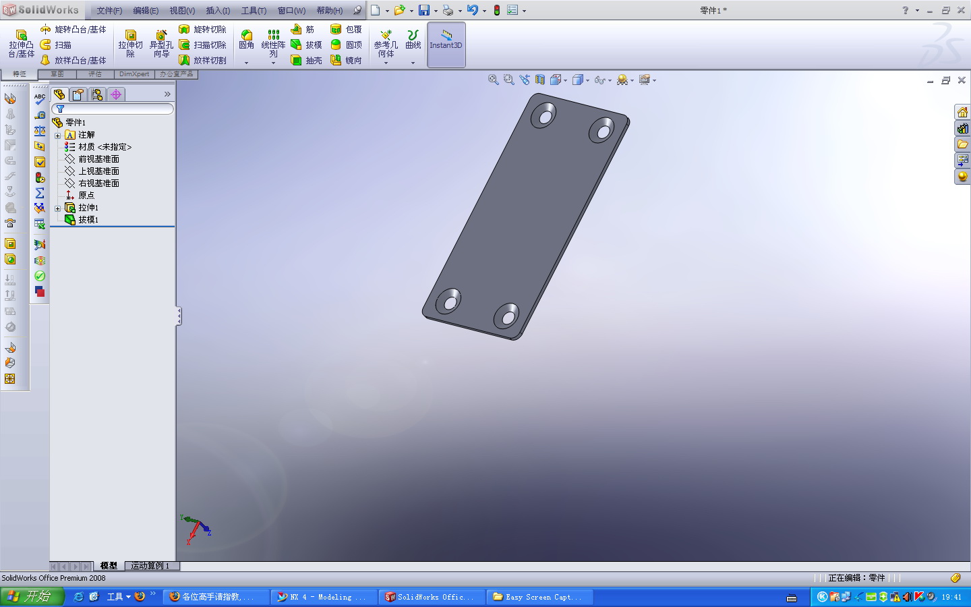The width and height of the screenshot is (971, 607).
Task: Expand the 注解 tree node
Action: [58, 136]
